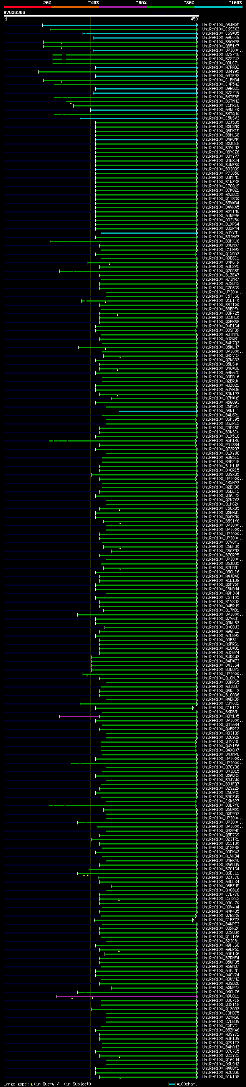Click the green alignment bar of UniRef100_B3L7Y8
Image resolution: width=246 pixels, height=1087 pixels.
(123, 806)
